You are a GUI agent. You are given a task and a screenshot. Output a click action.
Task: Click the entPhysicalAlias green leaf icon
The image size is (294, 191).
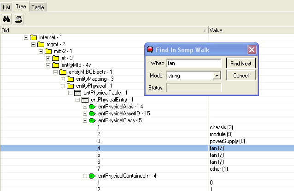coord(92,107)
